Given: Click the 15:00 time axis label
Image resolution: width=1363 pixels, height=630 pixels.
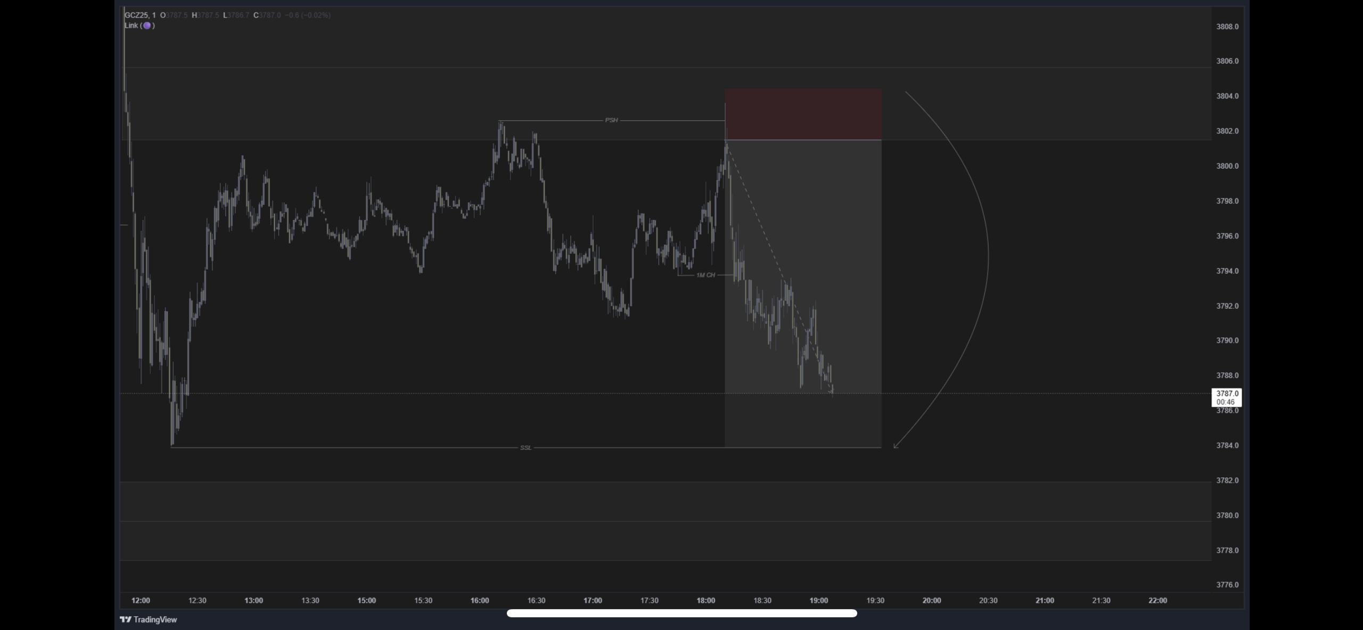Looking at the screenshot, I should point(366,601).
